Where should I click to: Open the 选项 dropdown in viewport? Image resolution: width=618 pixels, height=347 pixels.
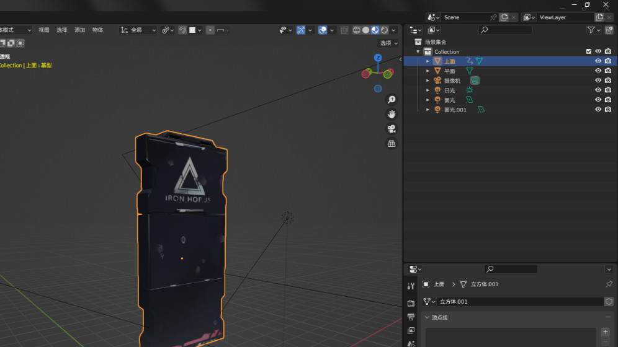[388, 43]
